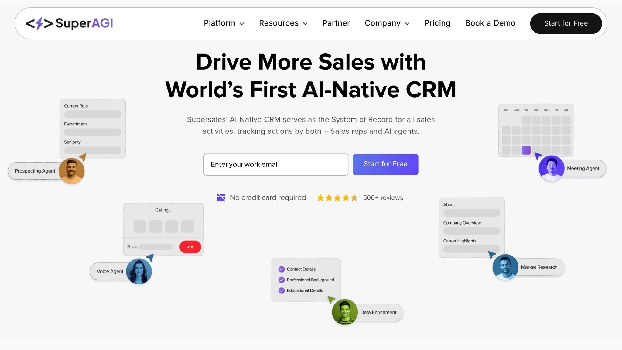Click the No credit card required text

(x=268, y=197)
